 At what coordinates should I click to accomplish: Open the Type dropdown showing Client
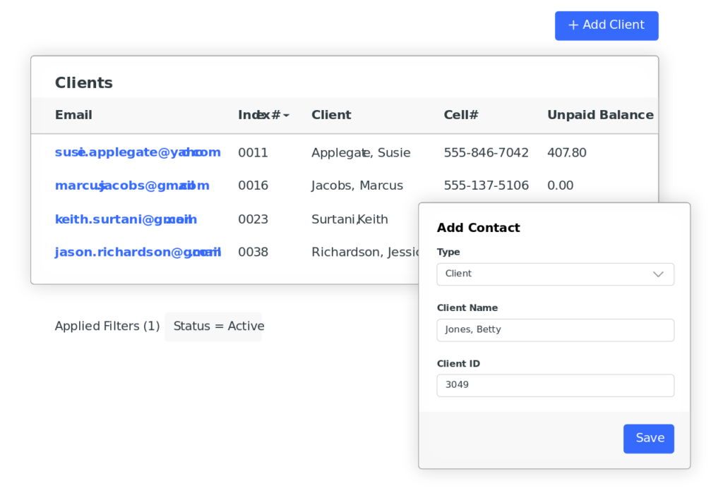pos(554,274)
